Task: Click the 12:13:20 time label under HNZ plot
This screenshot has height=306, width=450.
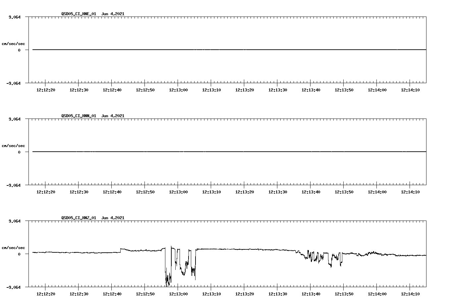Action: 245,294
